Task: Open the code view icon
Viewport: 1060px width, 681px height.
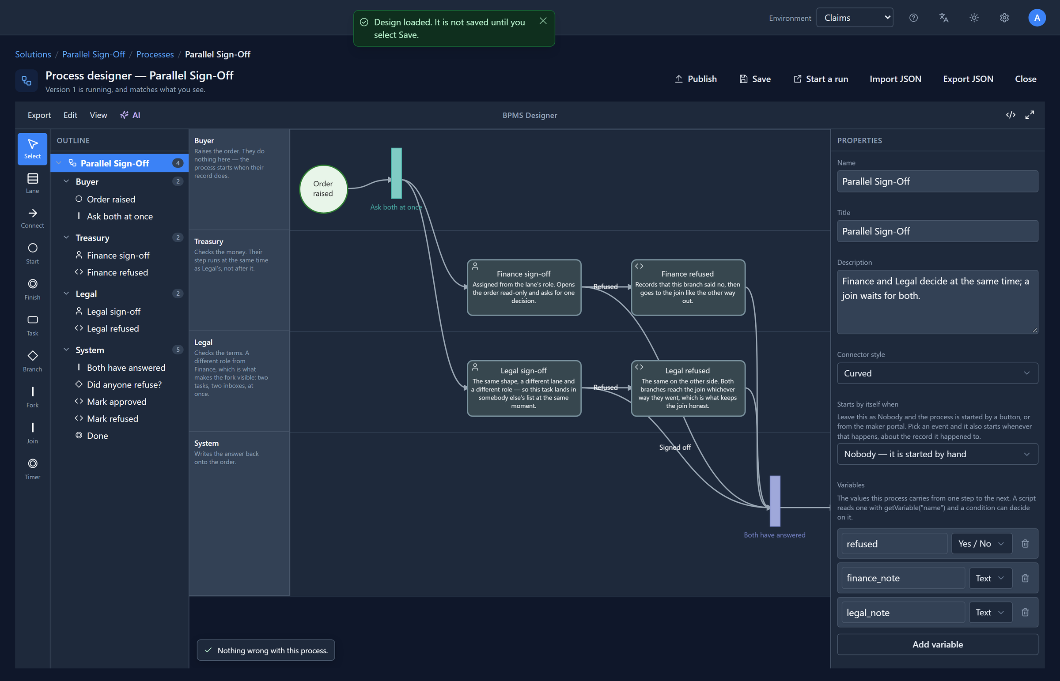Action: coord(1011,115)
